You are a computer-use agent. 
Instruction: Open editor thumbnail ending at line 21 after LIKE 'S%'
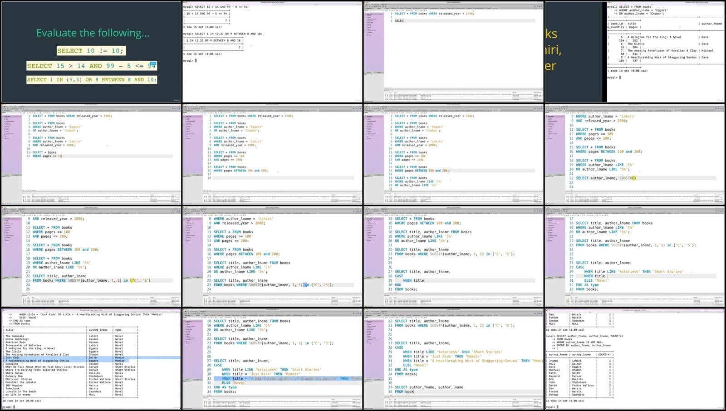pos(454,154)
